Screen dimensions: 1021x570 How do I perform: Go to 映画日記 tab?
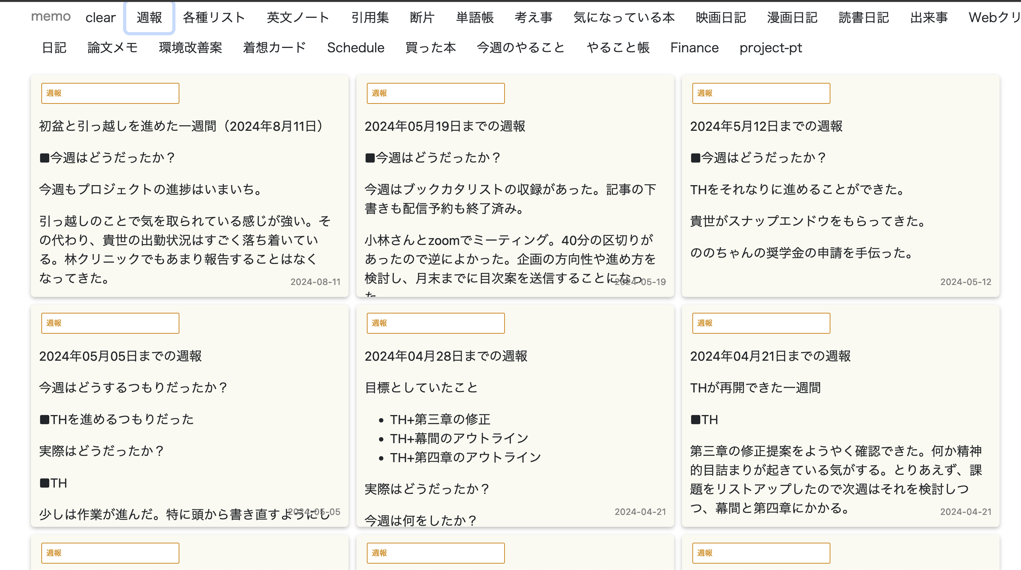click(721, 17)
